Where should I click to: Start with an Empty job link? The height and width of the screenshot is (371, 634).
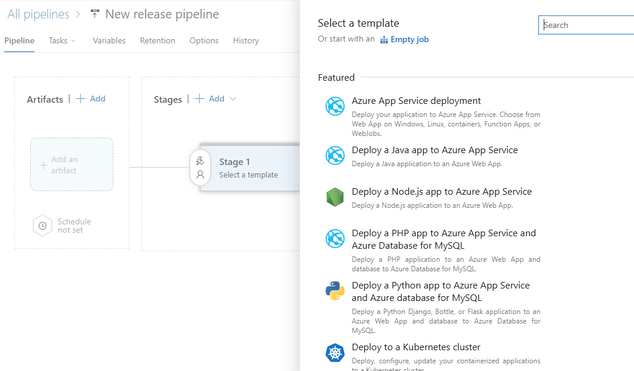click(x=409, y=39)
